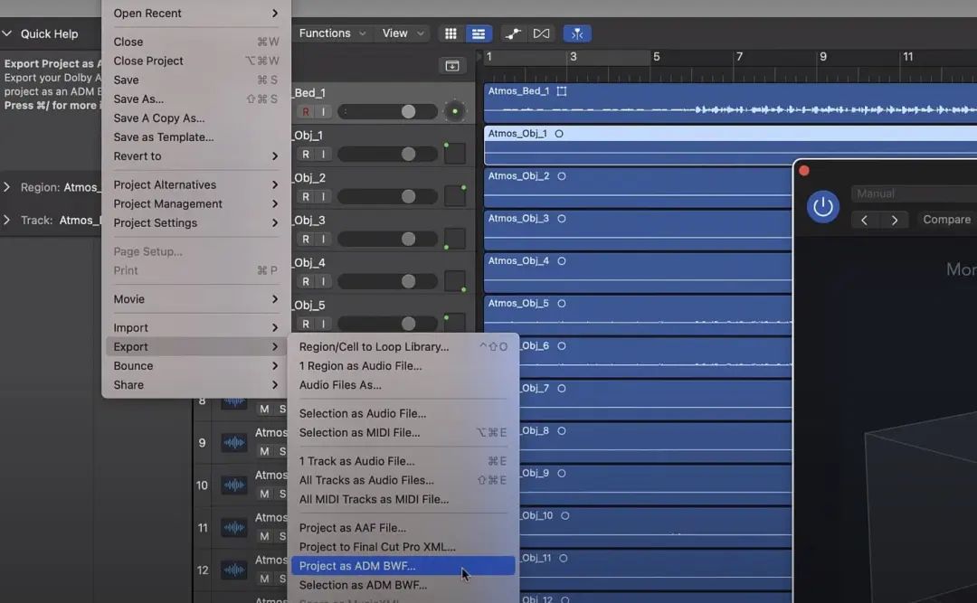Open the Obj_1 track 3D panner box
Image resolution: width=977 pixels, height=603 pixels.
pyautogui.click(x=455, y=154)
